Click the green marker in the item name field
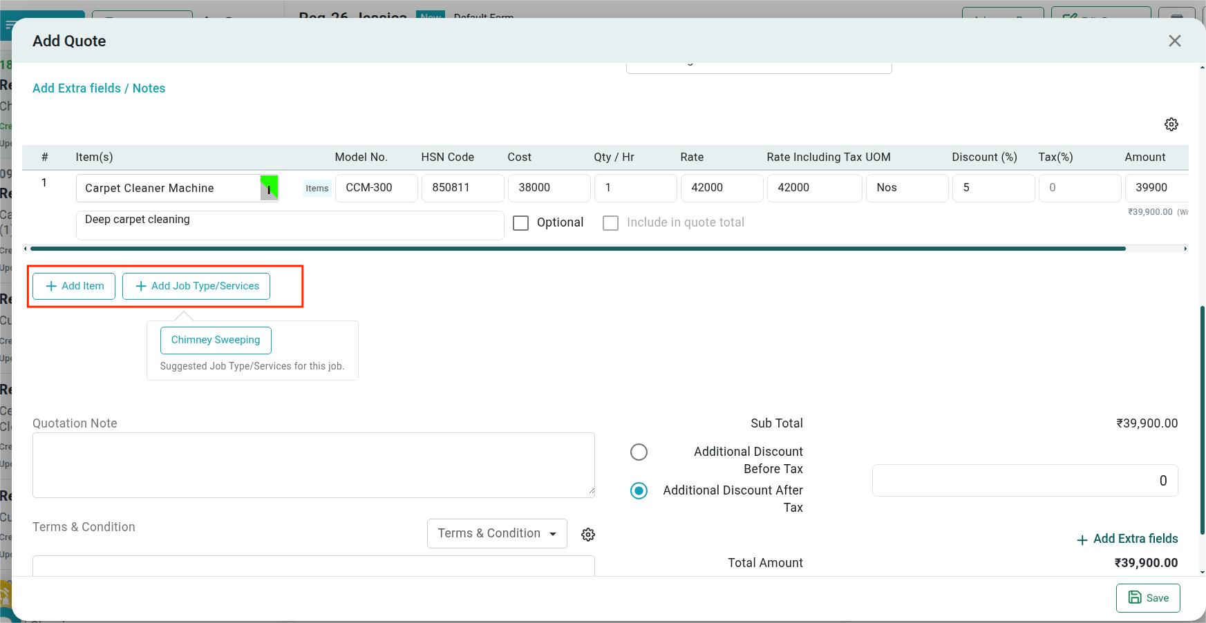 click(x=269, y=187)
